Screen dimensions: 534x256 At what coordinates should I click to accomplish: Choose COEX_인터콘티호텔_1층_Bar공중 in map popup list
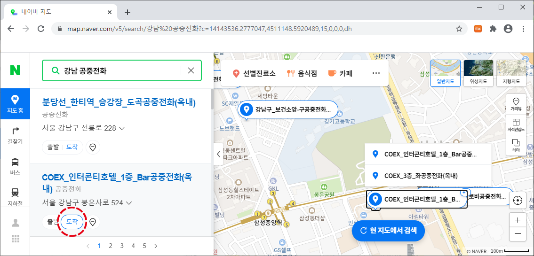pyautogui.click(x=428, y=155)
